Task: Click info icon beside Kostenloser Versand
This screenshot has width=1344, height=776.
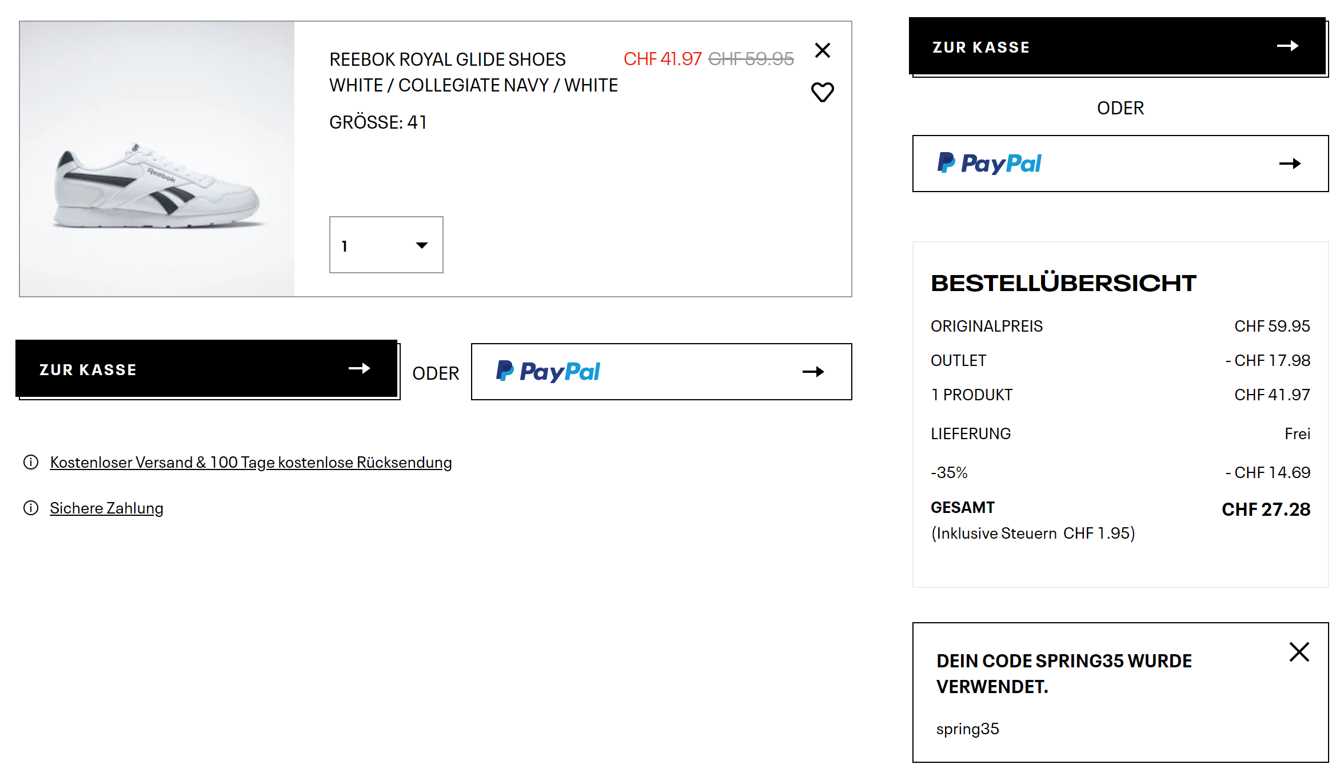Action: (x=31, y=462)
